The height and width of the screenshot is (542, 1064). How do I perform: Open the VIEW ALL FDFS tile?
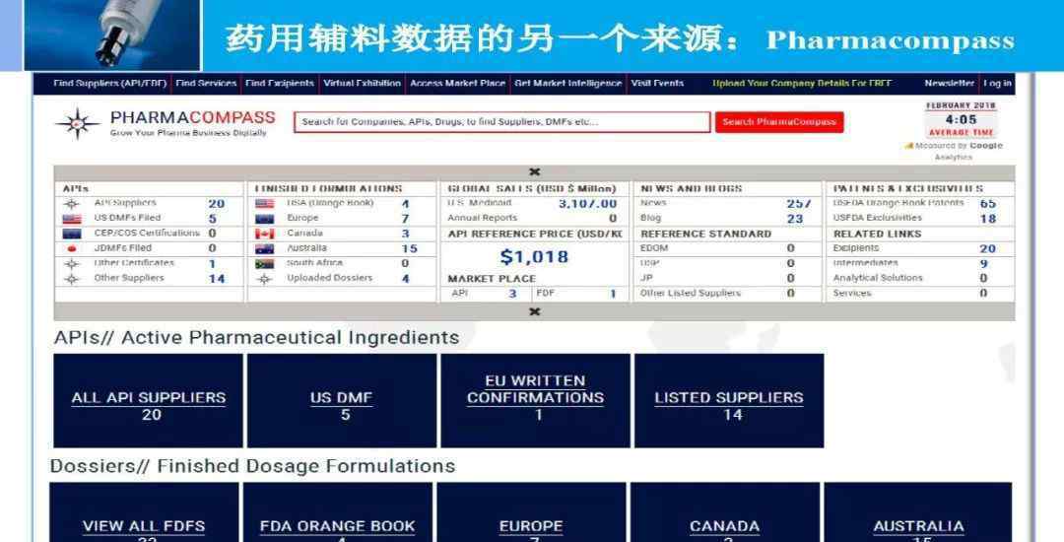(x=144, y=512)
